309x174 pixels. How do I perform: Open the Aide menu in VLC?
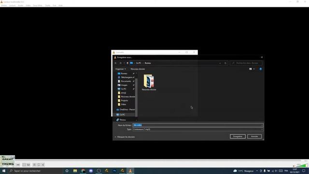(x=60, y=5)
